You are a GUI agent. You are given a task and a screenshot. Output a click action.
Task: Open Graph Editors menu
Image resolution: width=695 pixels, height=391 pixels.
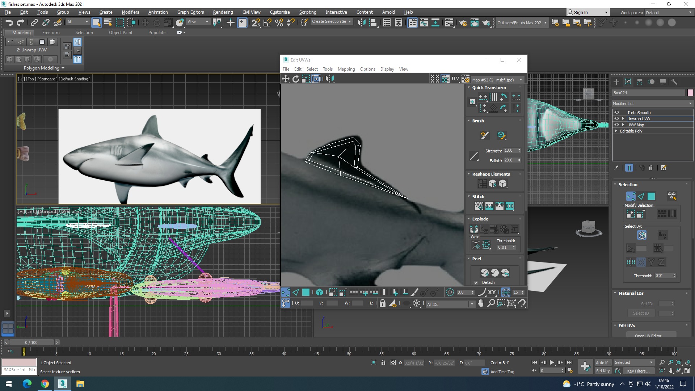coord(190,12)
